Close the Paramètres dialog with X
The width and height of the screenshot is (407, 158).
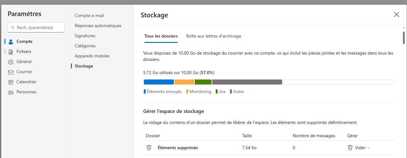pyautogui.click(x=397, y=15)
